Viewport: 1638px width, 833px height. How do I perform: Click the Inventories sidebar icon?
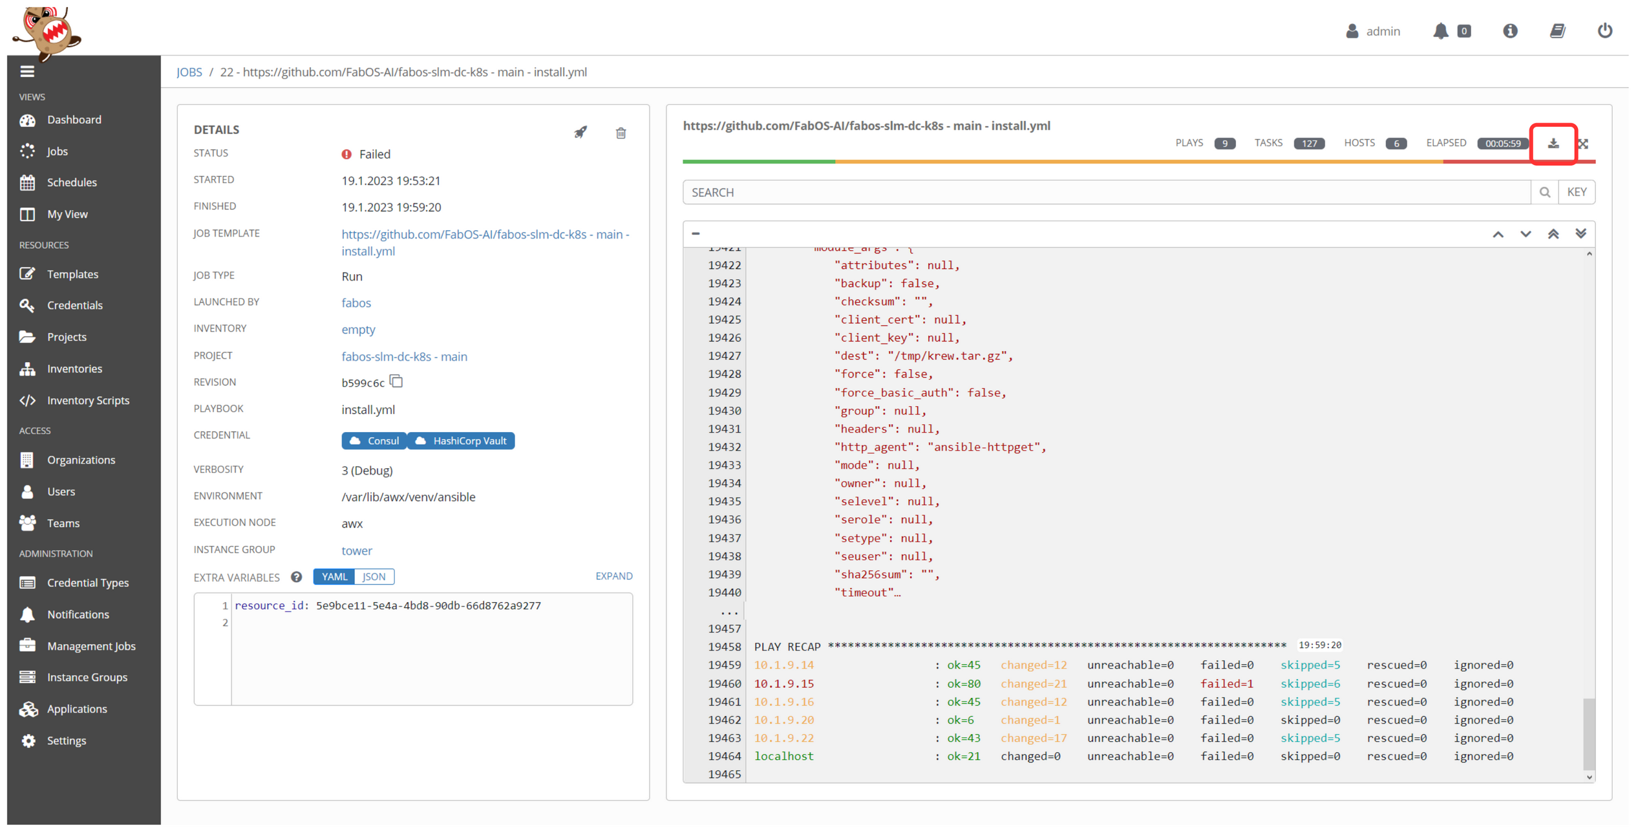[27, 369]
